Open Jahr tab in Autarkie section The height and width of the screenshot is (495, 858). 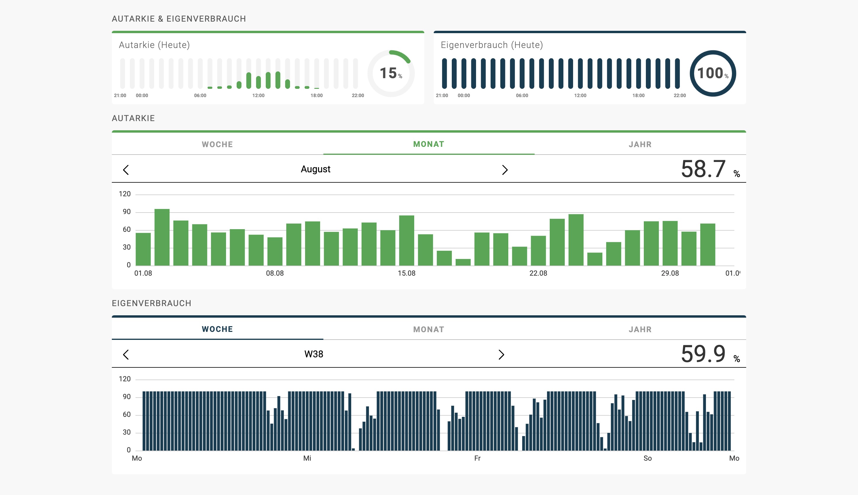click(640, 144)
